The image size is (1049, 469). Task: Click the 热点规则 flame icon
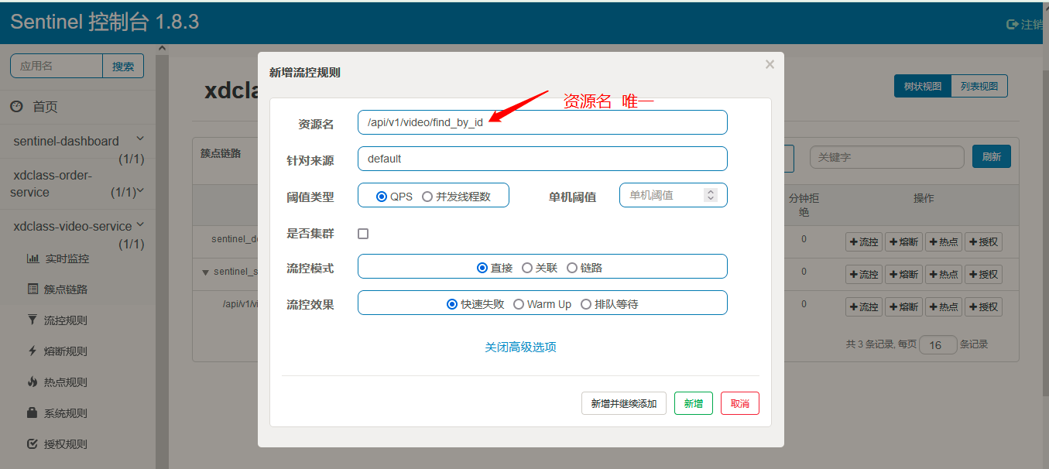click(x=33, y=382)
